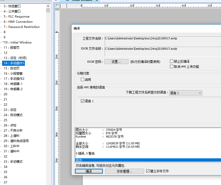This screenshot has width=221, height=185.
Task: Toggle the 建立字体文件 checkbox
Action: [x=148, y=171]
